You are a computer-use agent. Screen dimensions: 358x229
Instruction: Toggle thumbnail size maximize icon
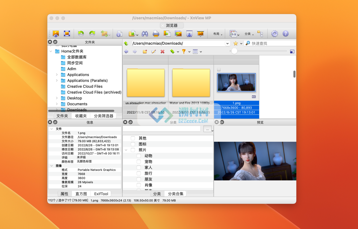click(x=292, y=51)
